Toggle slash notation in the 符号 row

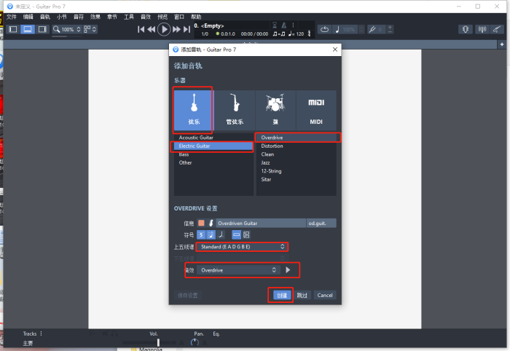(220, 234)
